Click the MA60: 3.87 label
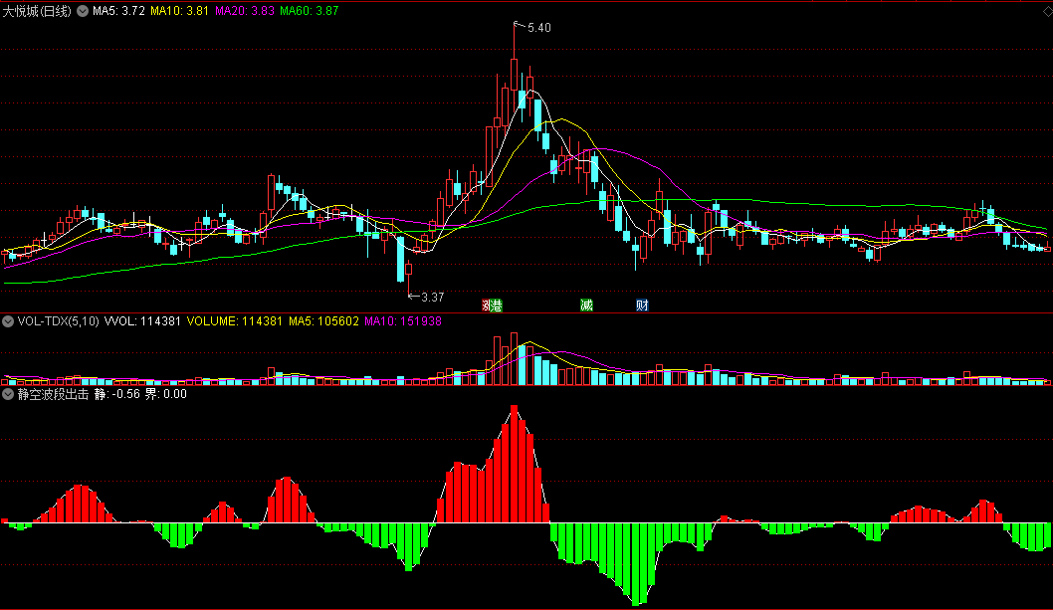The height and width of the screenshot is (610, 1053). click(309, 11)
